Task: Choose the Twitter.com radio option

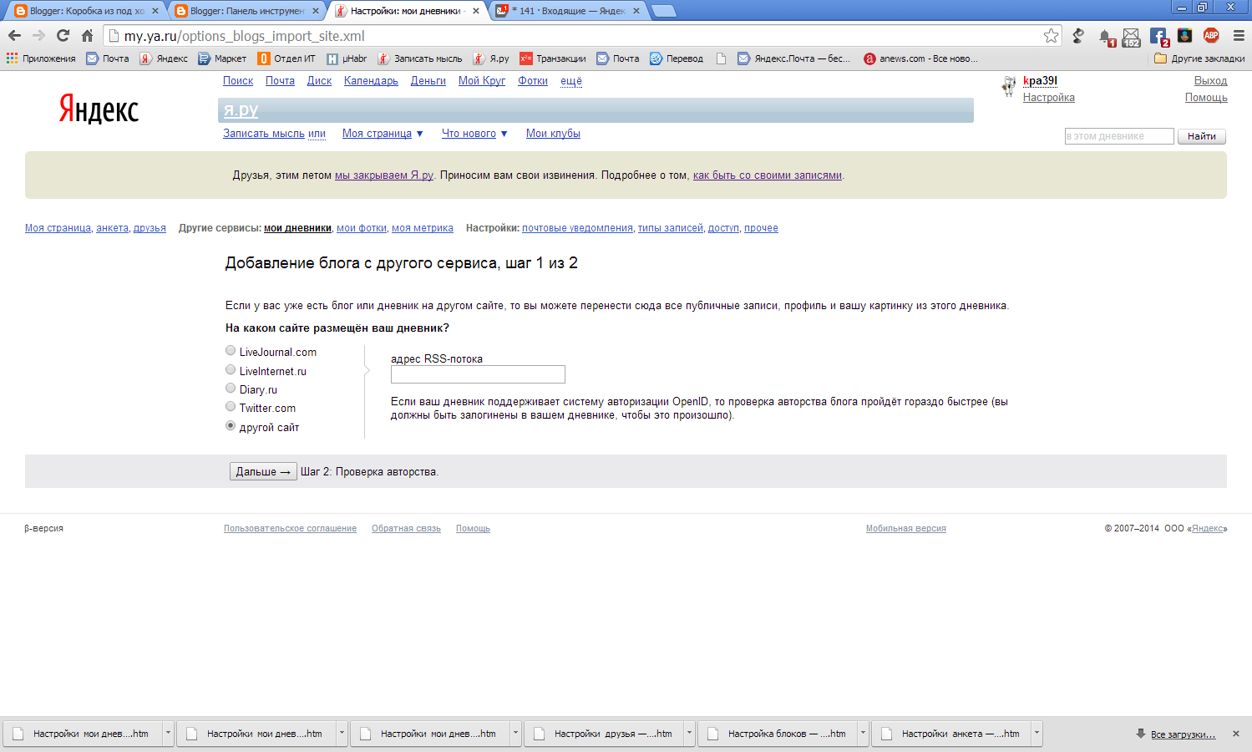Action: (231, 407)
